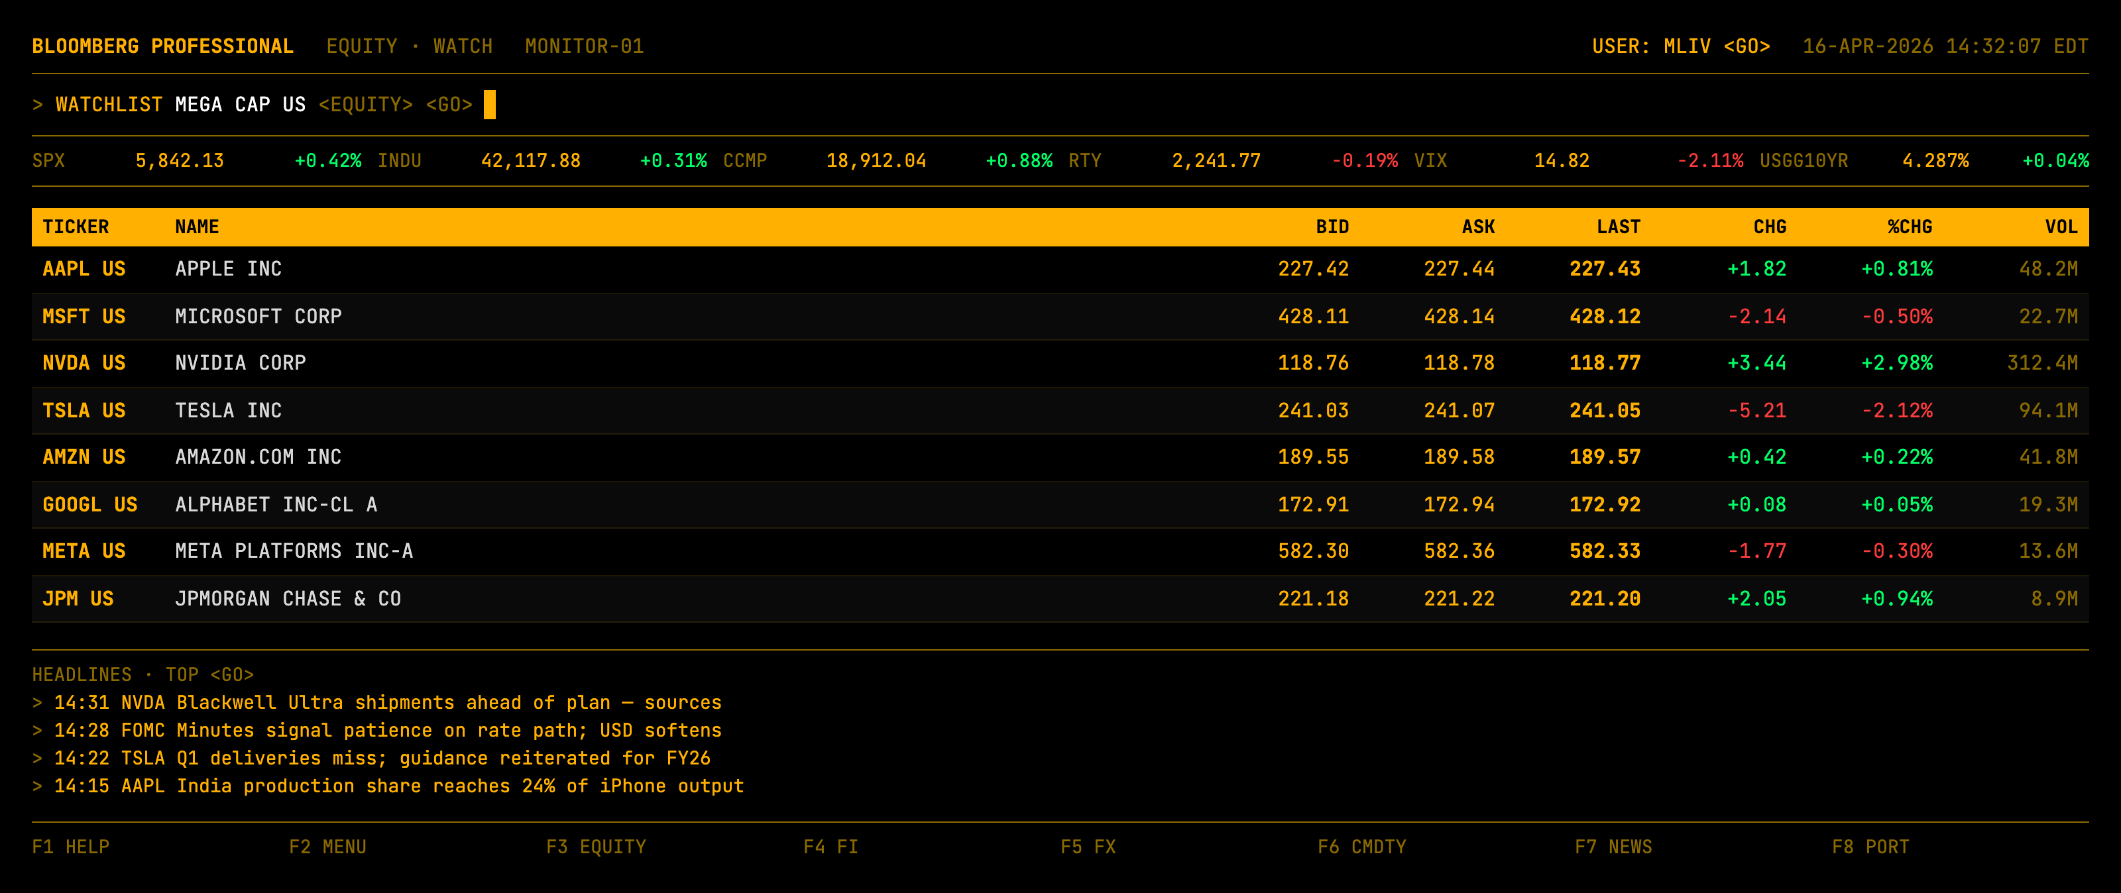Sort by the ASK column header
Screen dimensions: 2121x893
(1478, 227)
